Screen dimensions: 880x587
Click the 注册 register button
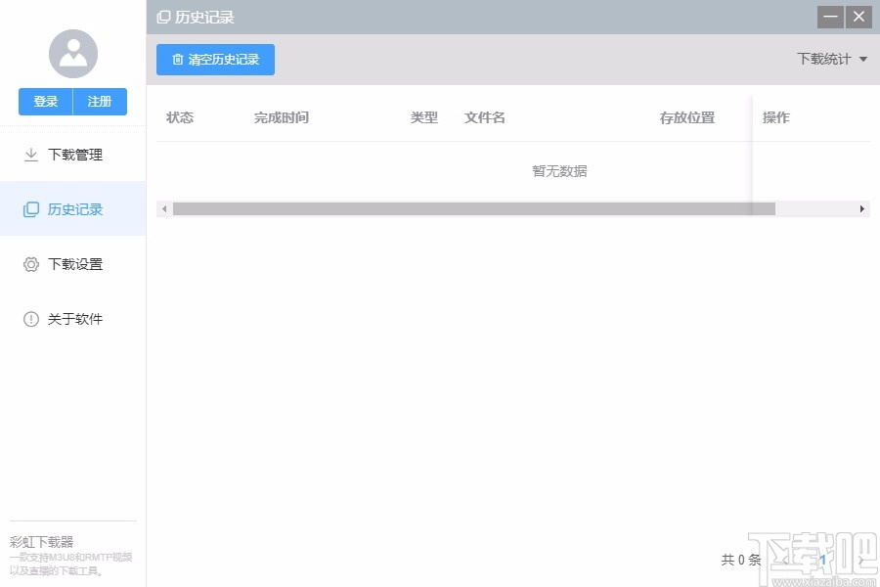pos(100,101)
